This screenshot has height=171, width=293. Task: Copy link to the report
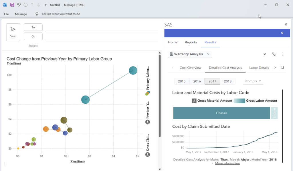274,54
